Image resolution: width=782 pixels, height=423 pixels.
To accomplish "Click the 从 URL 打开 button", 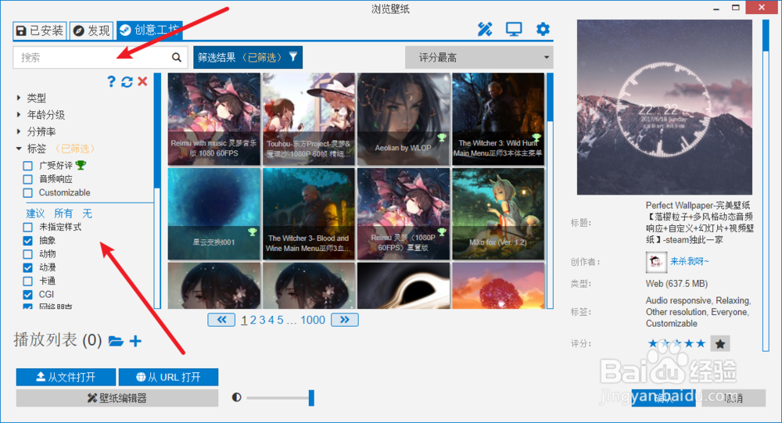I will point(169,377).
